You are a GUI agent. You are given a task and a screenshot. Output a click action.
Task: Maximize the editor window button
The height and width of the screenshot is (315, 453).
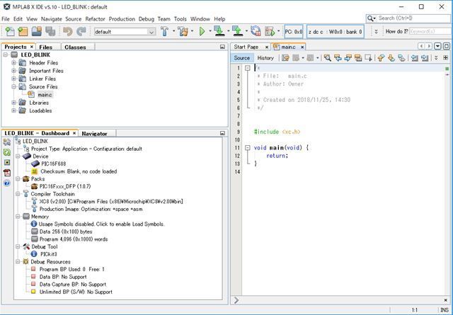(x=447, y=46)
